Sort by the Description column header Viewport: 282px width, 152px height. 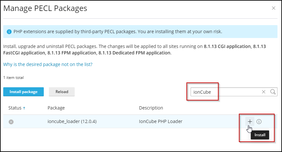(x=151, y=108)
